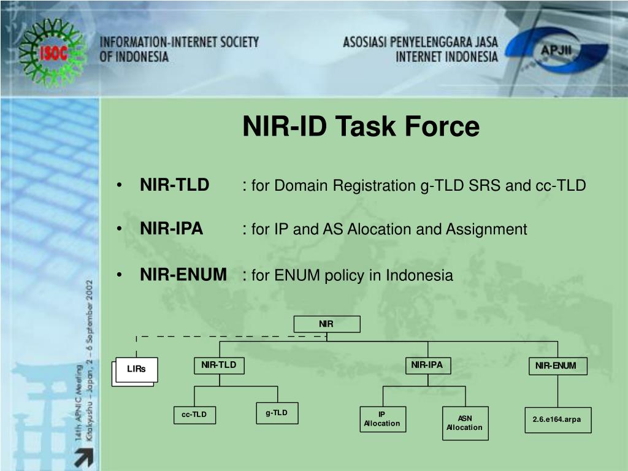Select the 'NIR-IPA' box in diagram
628x471 pixels.
[x=427, y=366]
